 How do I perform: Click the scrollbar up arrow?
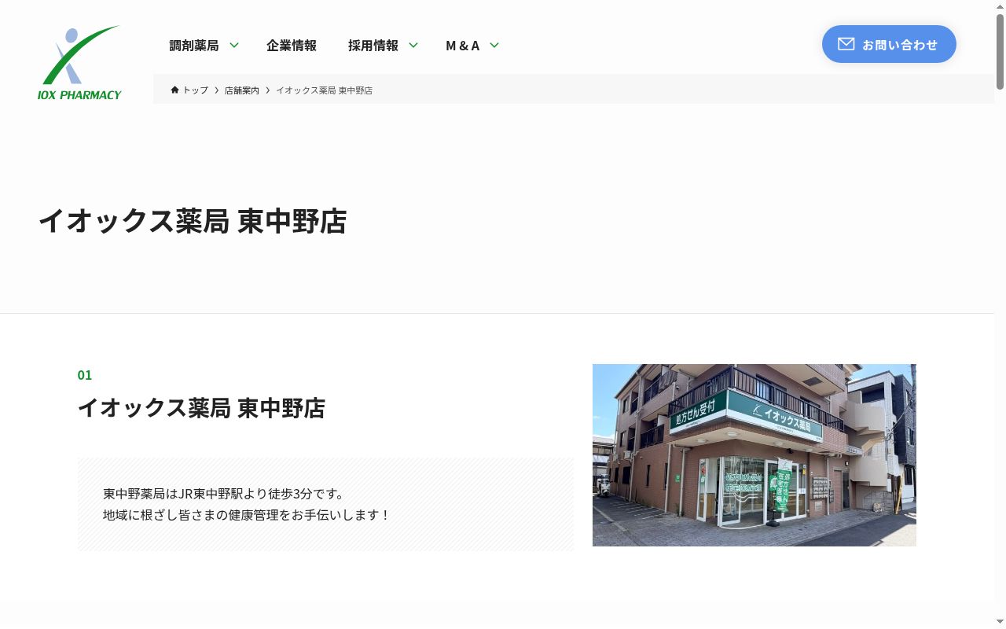tap(1000, 6)
